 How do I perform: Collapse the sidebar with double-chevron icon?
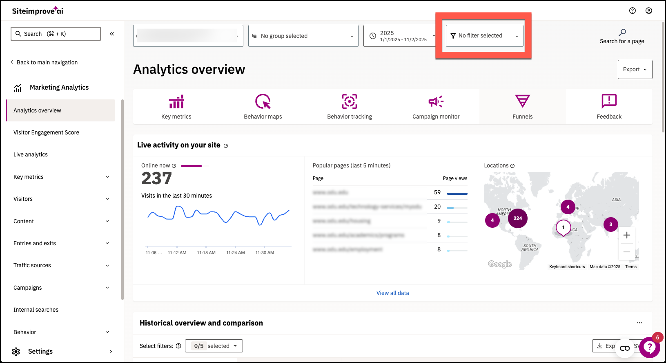(x=112, y=34)
